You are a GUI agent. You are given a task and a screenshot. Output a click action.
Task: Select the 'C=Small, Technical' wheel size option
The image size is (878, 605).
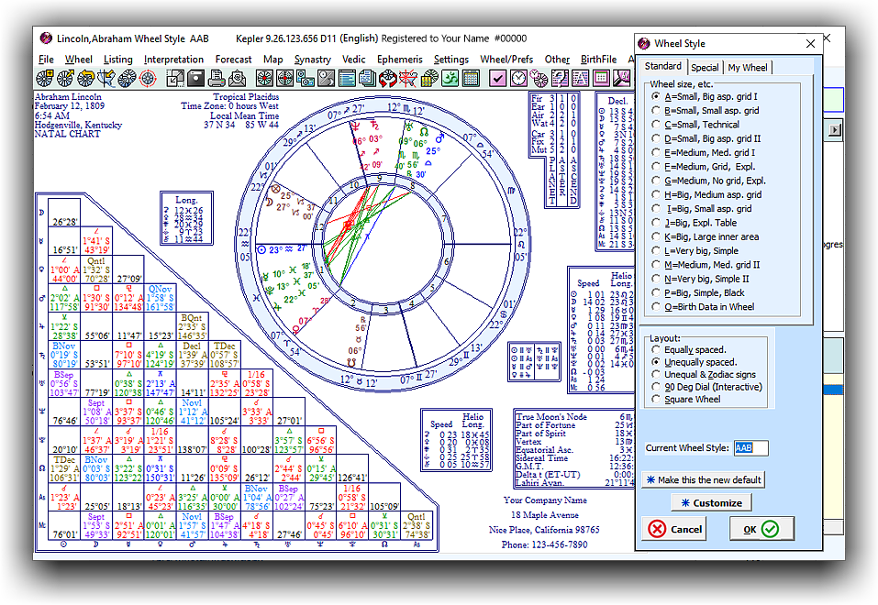pos(655,125)
